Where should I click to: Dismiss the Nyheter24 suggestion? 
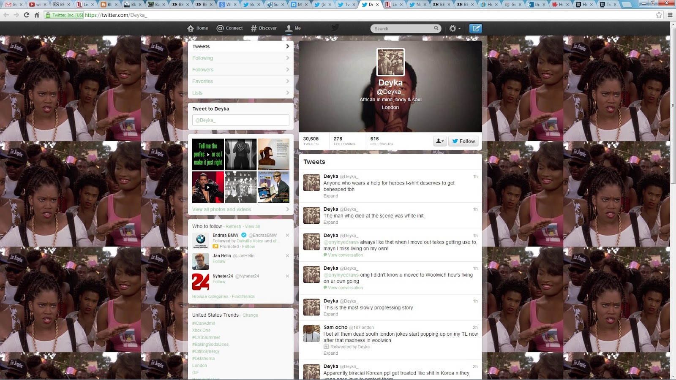pyautogui.click(x=287, y=276)
